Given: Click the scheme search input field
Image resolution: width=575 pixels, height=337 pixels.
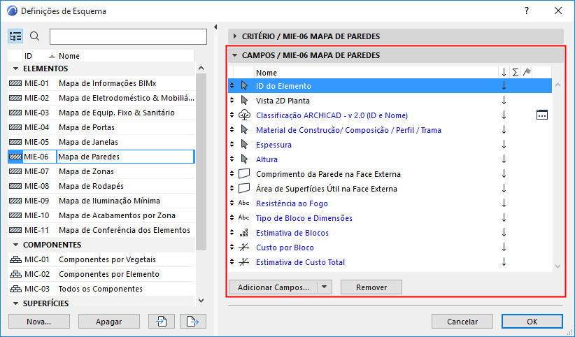Looking at the screenshot, I should point(128,36).
